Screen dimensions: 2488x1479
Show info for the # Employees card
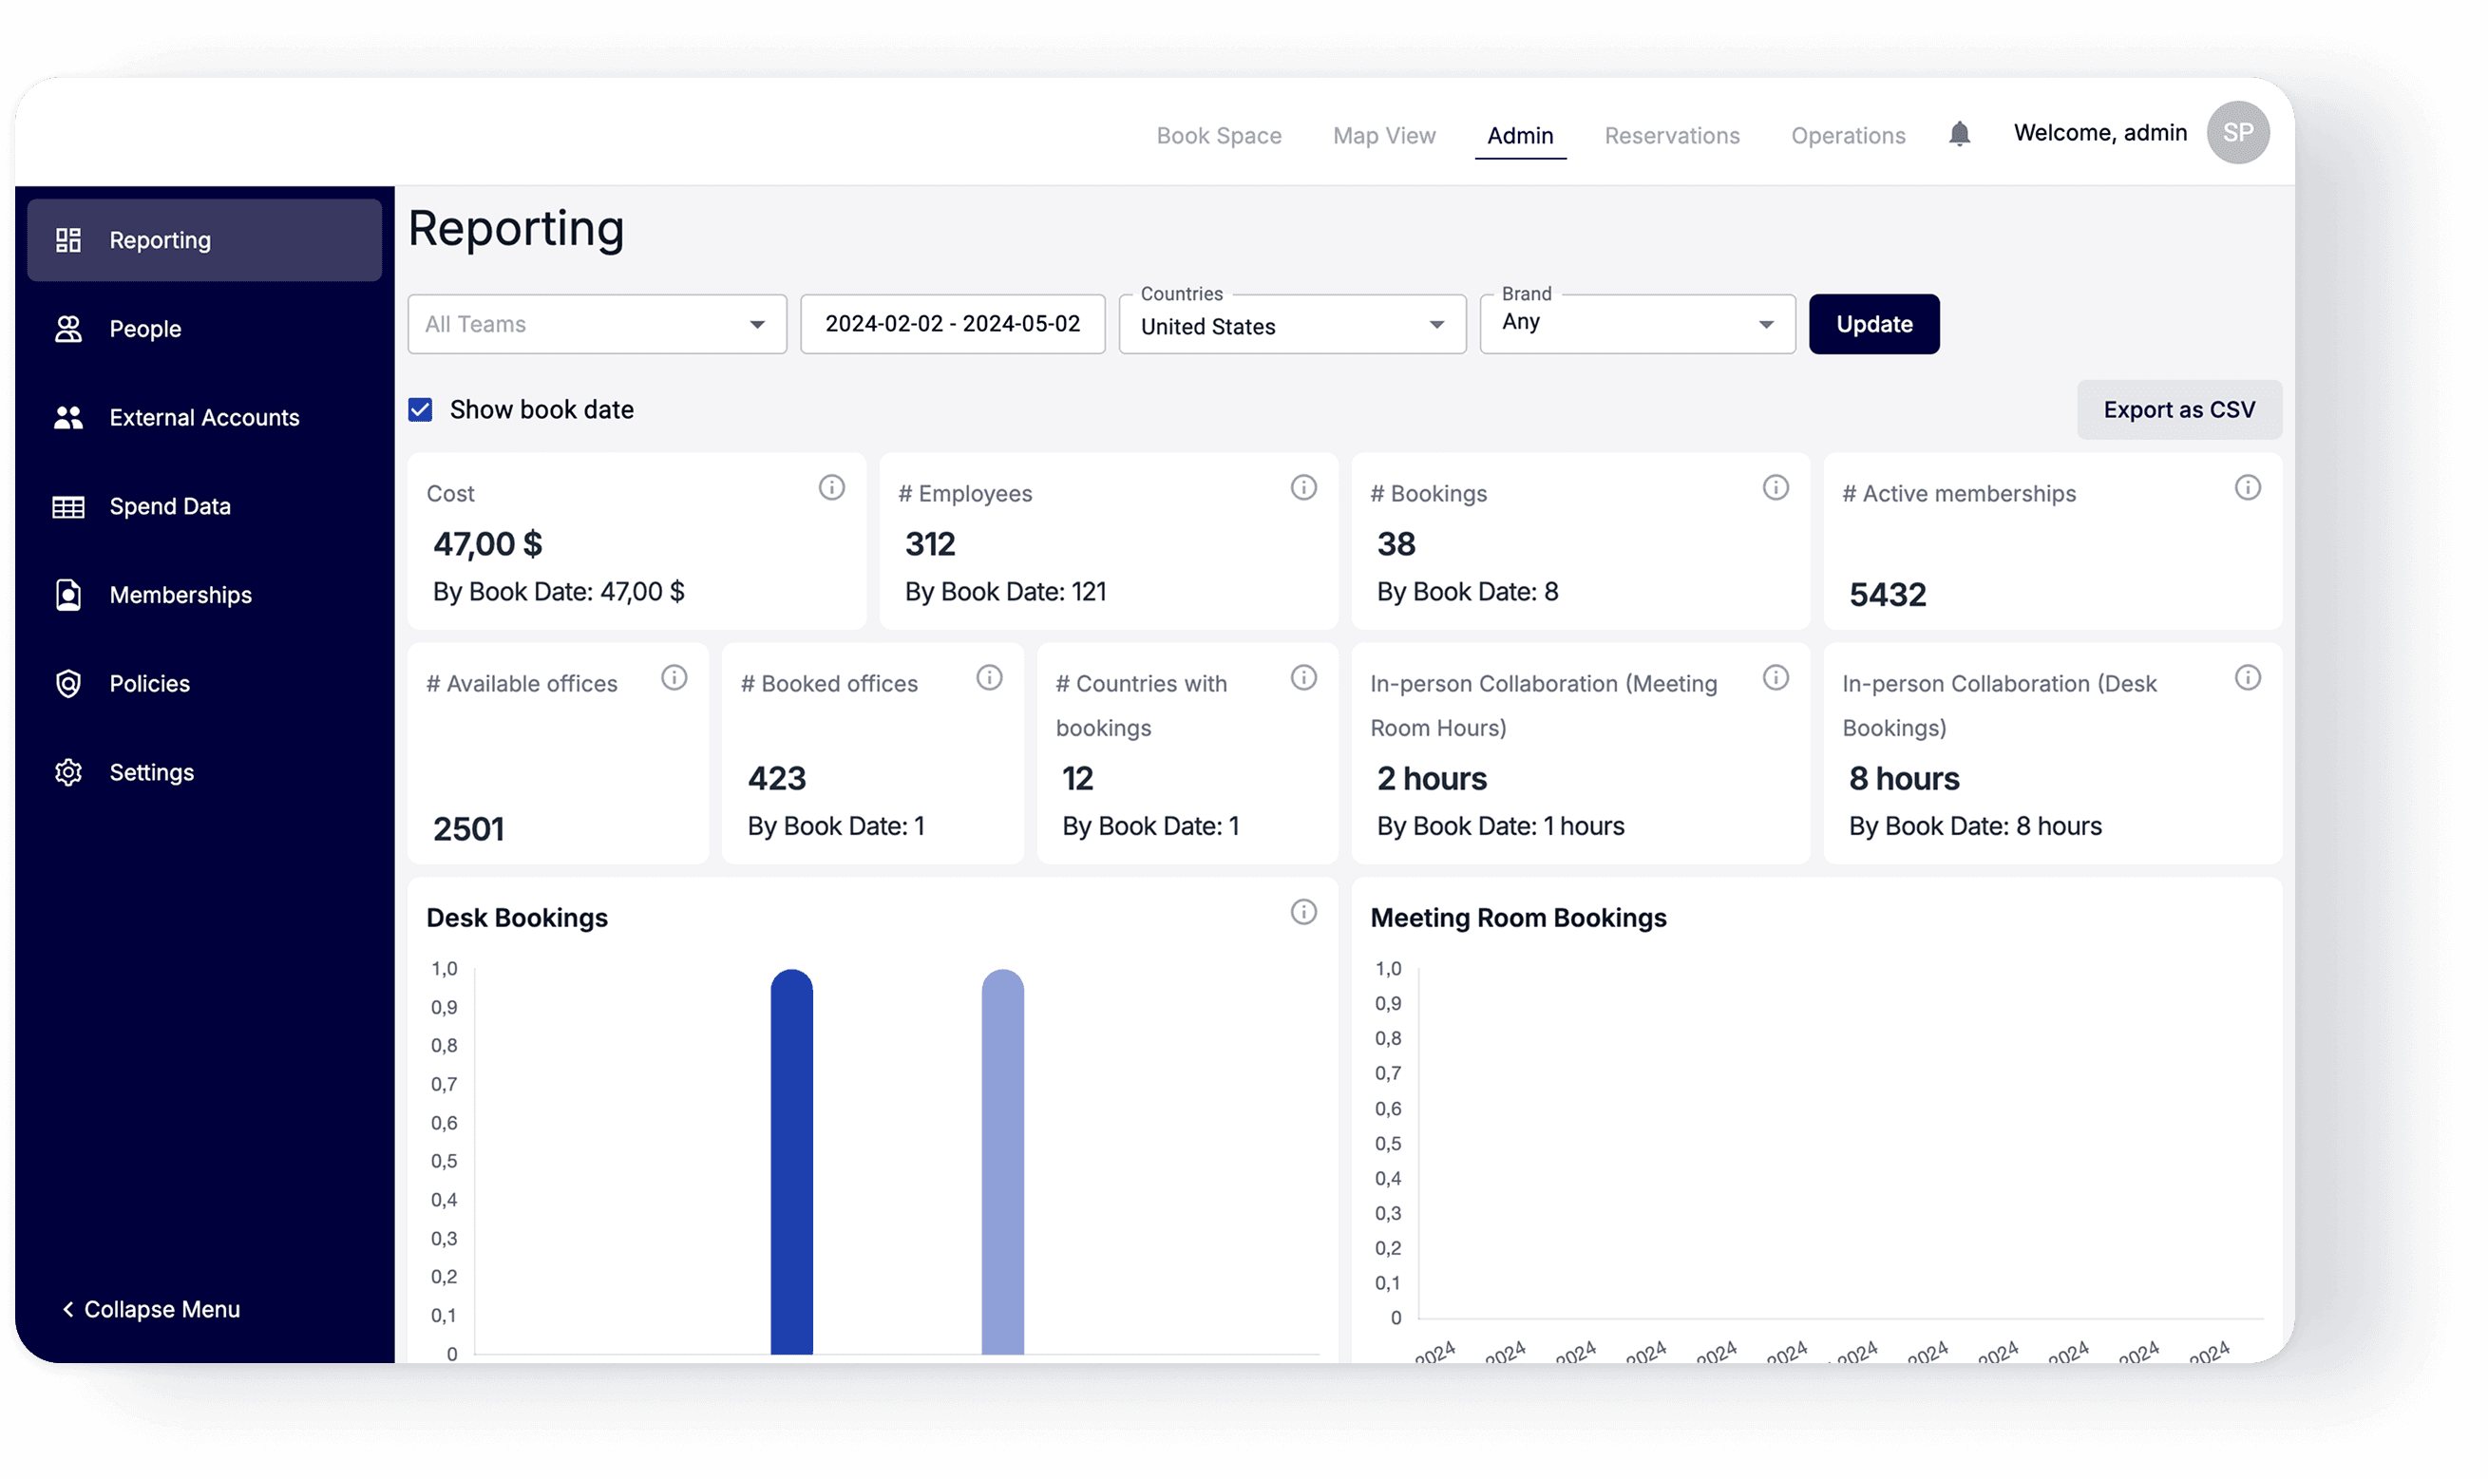(1302, 487)
